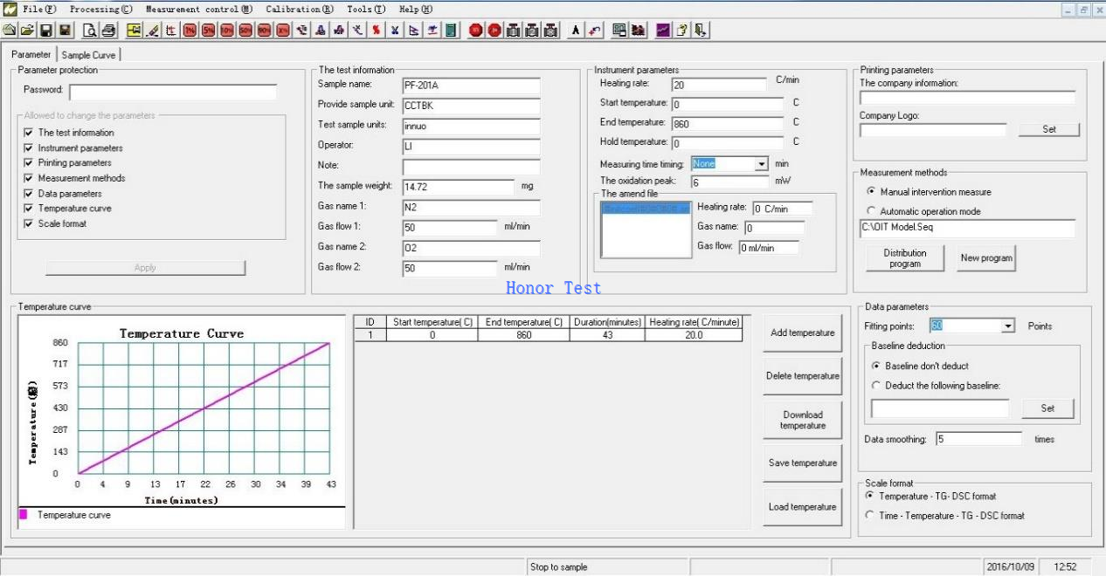The height and width of the screenshot is (576, 1106).
Task: Click the Password input field
Action: point(173,92)
